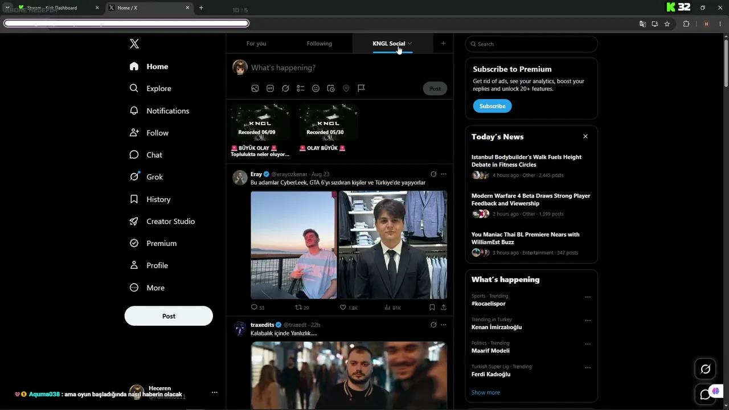Add a GIF to the new post
Screen dimensions: 729x410
[x=270, y=88]
